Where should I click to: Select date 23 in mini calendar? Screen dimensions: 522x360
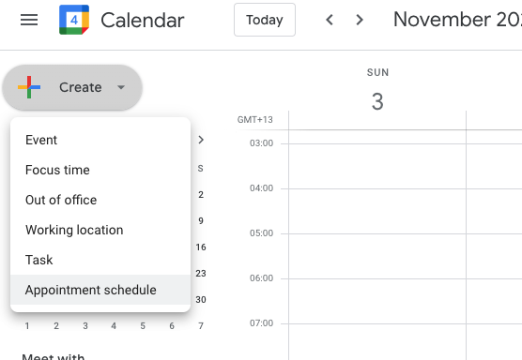click(201, 273)
